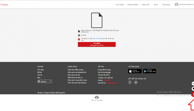
Task: Click the red support email address
Action: coord(111,83)
